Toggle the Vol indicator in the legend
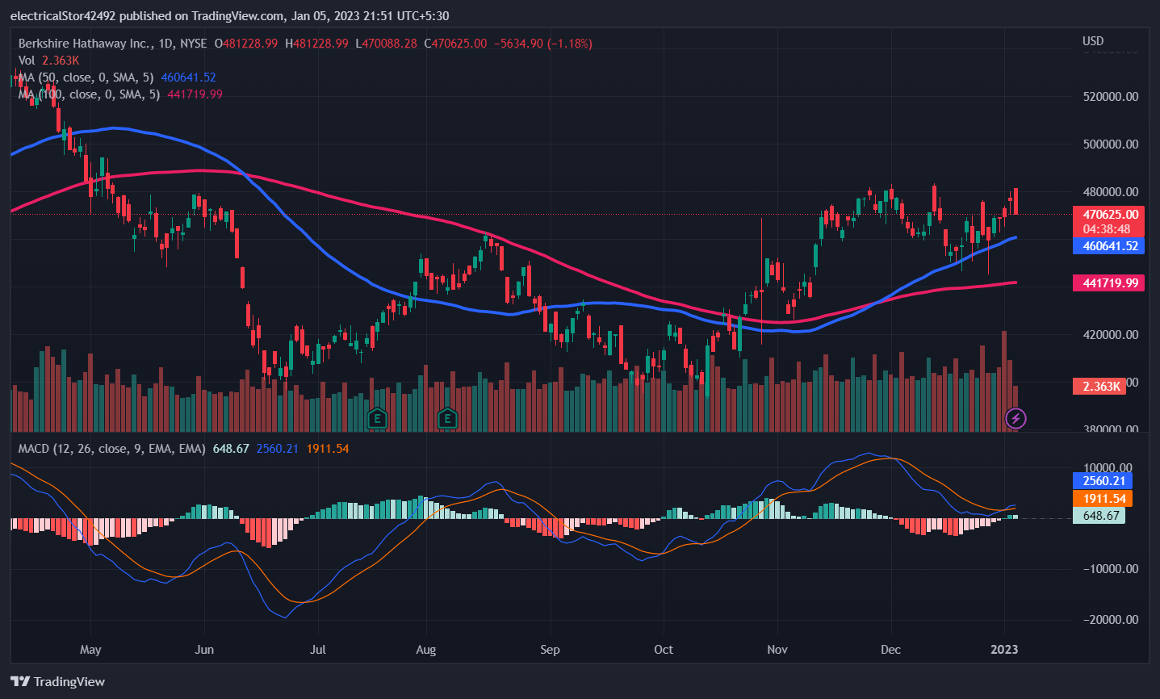 (25, 61)
